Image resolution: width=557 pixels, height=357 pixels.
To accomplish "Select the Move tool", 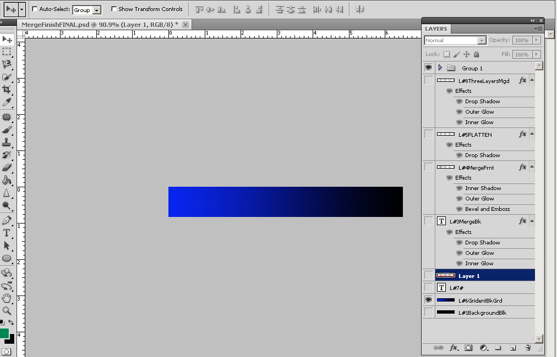I will point(7,39).
